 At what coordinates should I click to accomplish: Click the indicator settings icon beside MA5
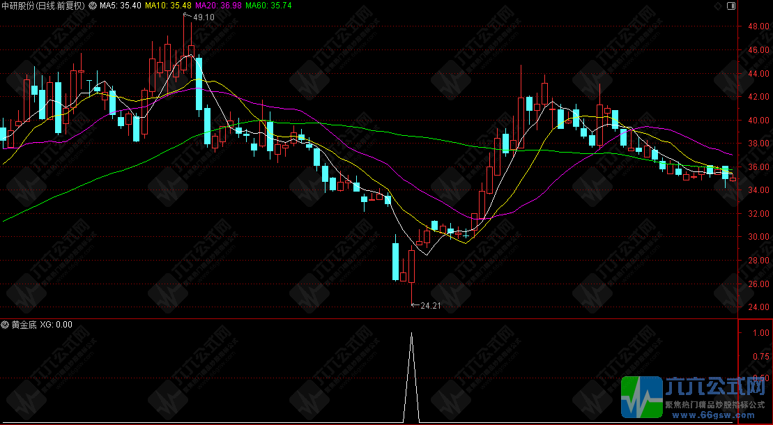tap(93, 6)
